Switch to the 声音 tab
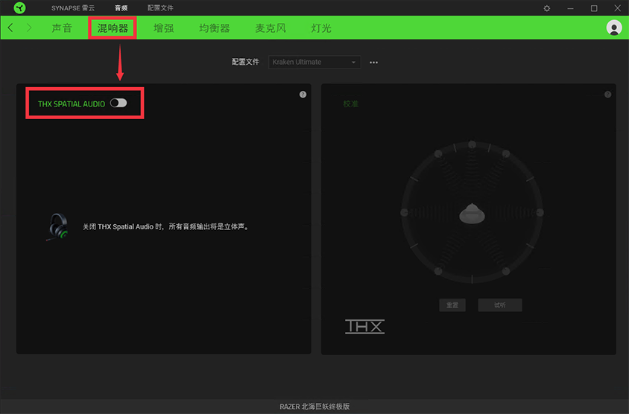Screen dimensions: 629x414 pyautogui.click(x=62, y=28)
